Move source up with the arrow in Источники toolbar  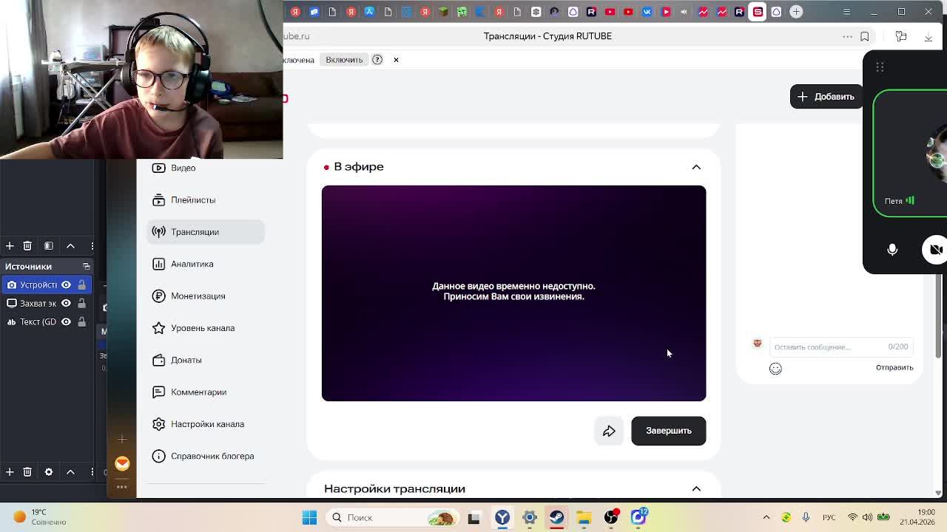(x=71, y=472)
